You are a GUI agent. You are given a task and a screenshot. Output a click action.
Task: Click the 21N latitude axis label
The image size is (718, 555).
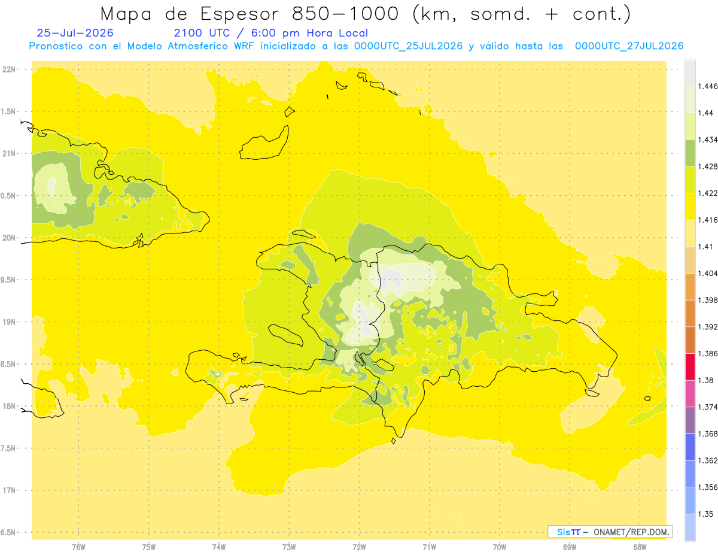point(9,153)
